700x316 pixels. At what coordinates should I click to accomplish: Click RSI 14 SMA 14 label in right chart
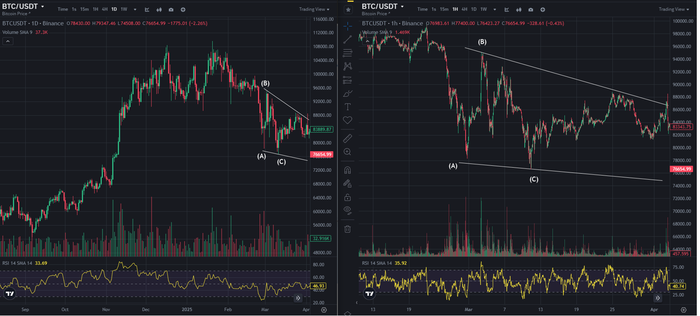(x=377, y=263)
